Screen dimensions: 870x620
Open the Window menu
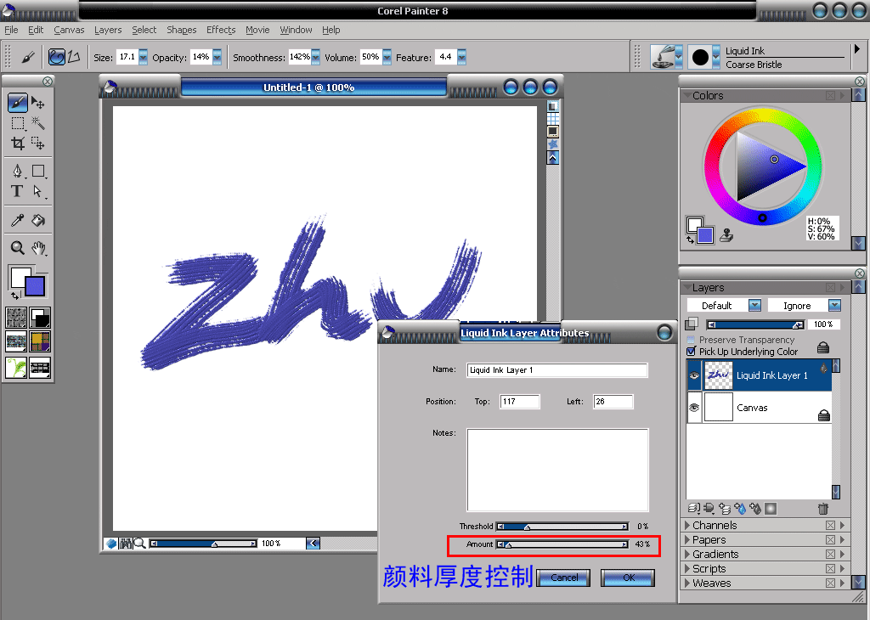296,30
